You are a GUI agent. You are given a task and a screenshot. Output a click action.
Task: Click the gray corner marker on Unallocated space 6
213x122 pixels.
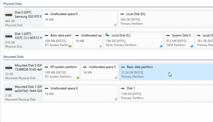tap(116, 99)
